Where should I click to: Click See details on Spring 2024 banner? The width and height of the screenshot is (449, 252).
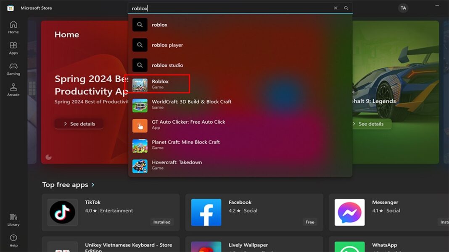(x=78, y=124)
